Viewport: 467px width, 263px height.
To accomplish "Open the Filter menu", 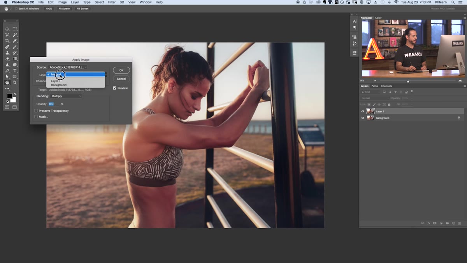I will 112,2.
